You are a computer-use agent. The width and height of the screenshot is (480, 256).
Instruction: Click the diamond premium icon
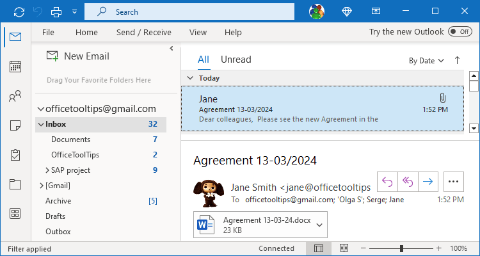coord(346,12)
